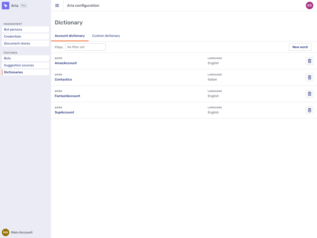The image size is (317, 238).
Task: Open Suggestion sources in the sidebar
Action: pos(26,65)
